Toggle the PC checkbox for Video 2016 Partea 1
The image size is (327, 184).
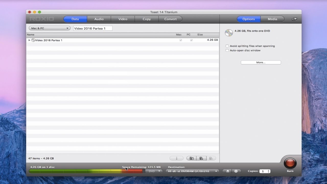191,40
